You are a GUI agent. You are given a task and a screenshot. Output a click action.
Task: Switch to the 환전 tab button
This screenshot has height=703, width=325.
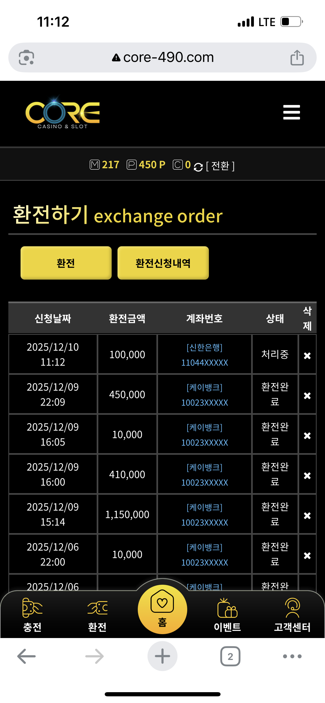coord(66,263)
